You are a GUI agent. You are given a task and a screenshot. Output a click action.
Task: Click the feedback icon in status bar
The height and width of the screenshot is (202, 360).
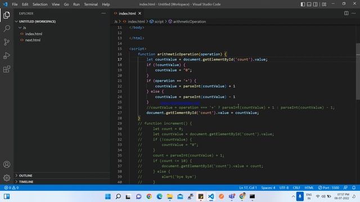pyautogui.click(x=345, y=187)
